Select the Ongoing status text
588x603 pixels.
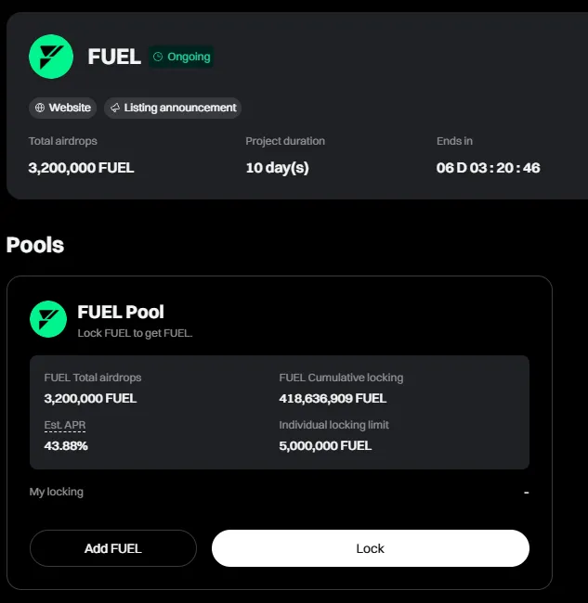[189, 58]
